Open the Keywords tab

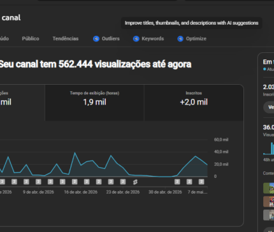click(148, 39)
